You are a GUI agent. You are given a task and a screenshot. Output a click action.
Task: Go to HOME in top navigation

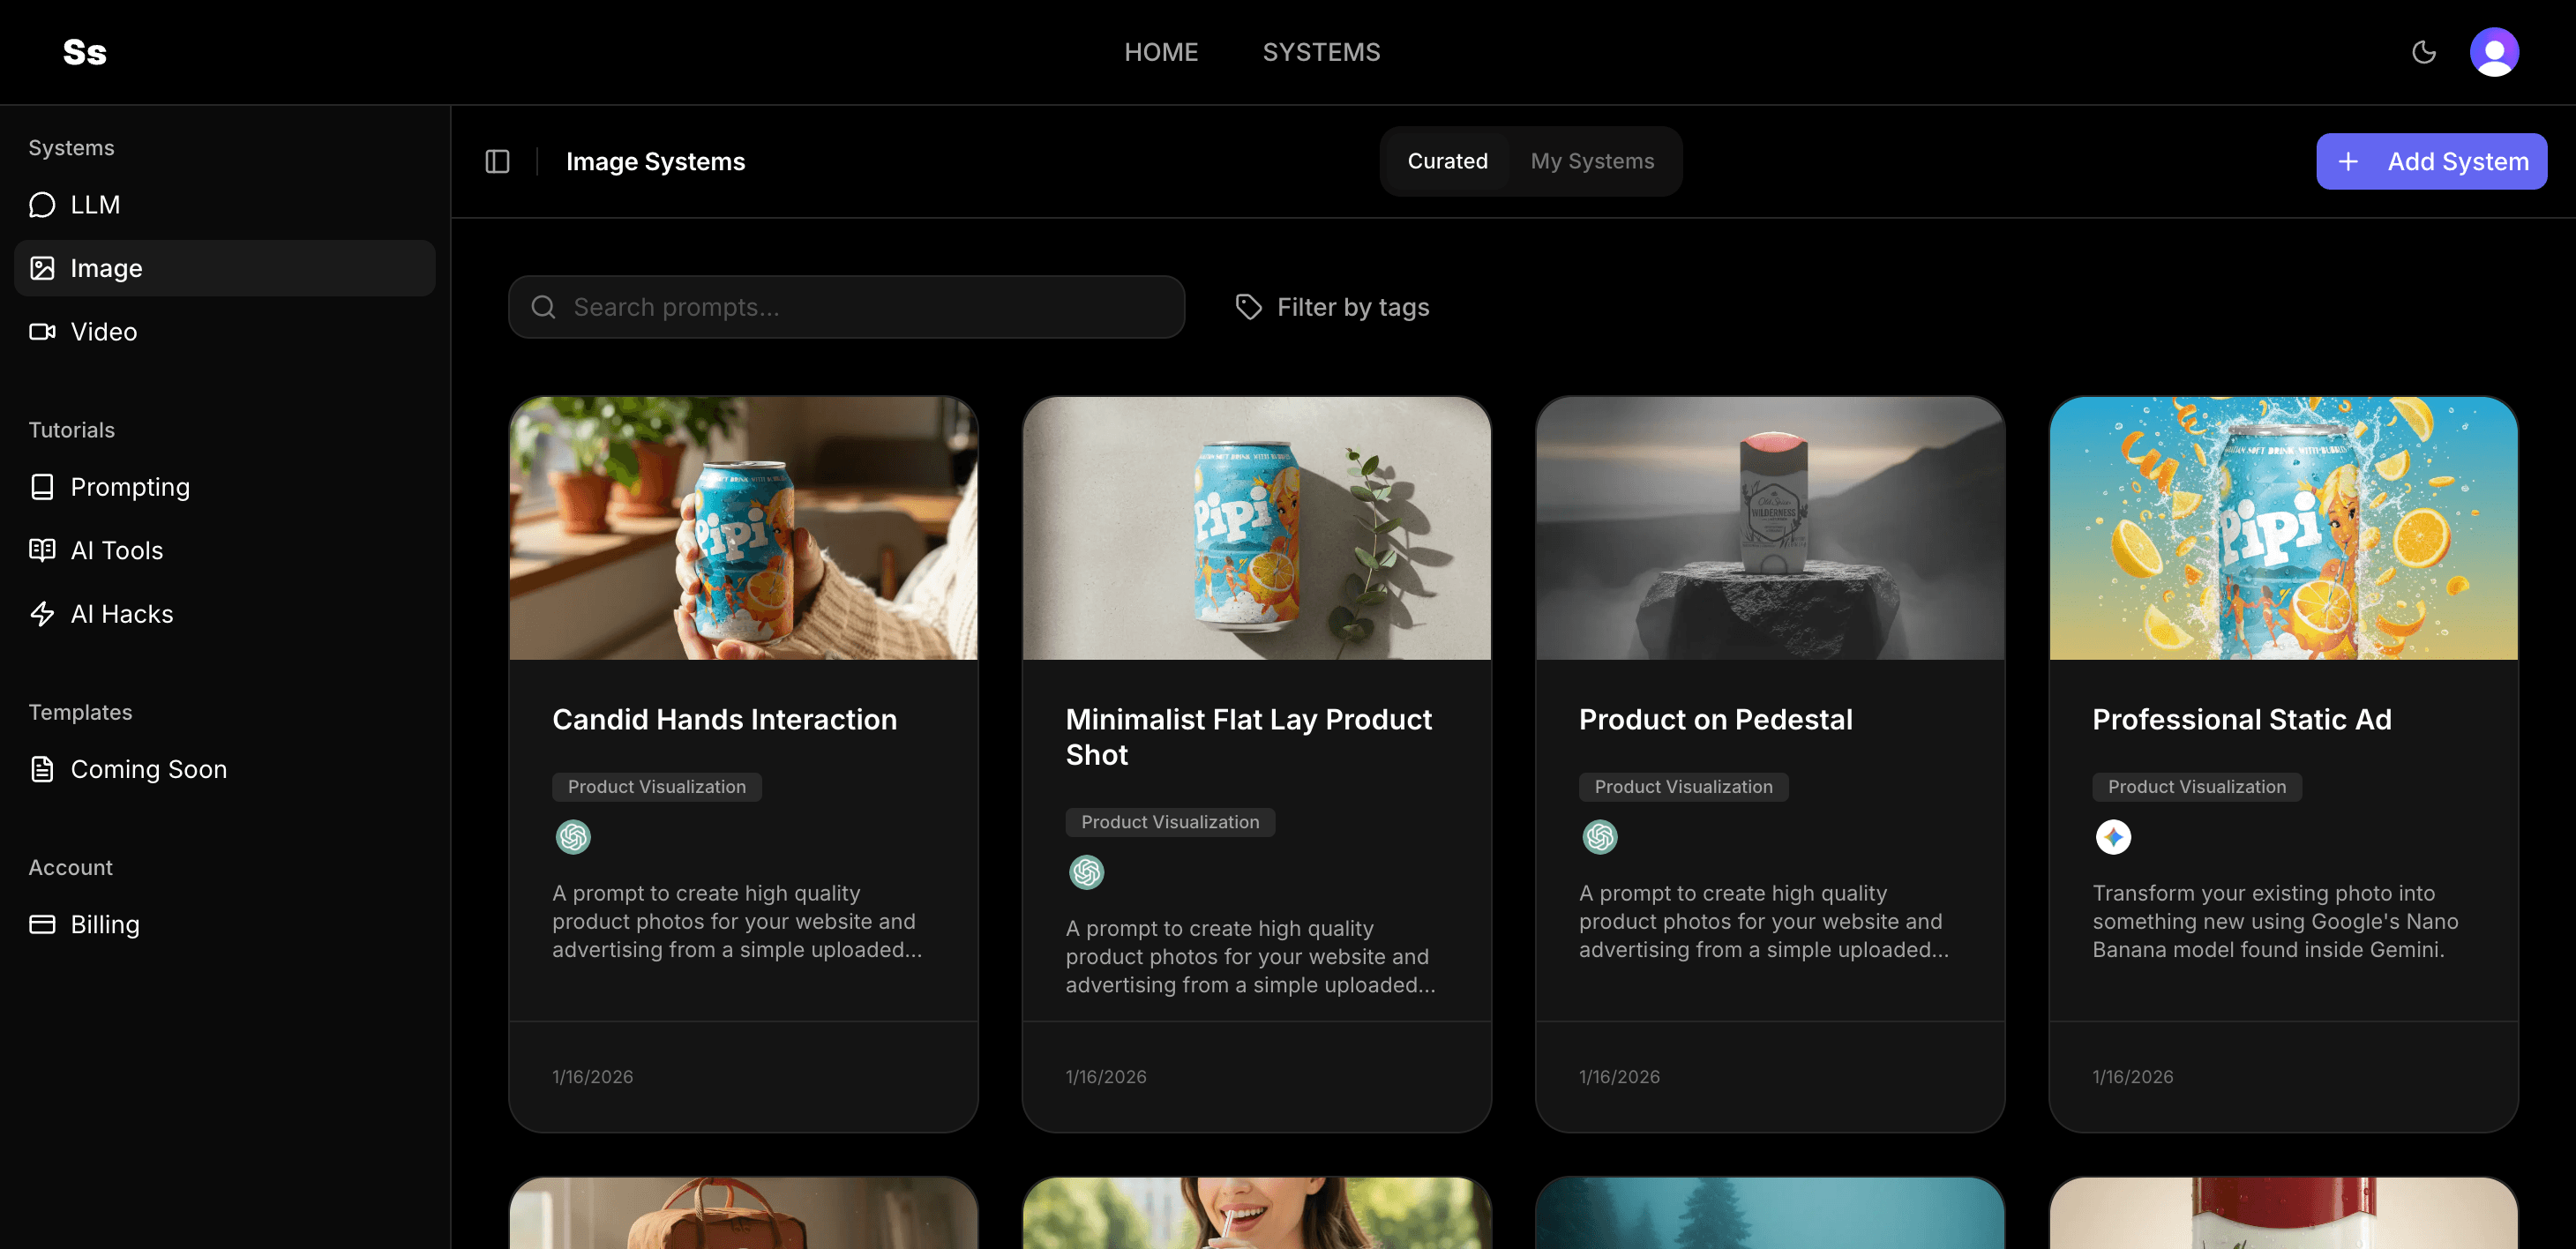click(1160, 52)
